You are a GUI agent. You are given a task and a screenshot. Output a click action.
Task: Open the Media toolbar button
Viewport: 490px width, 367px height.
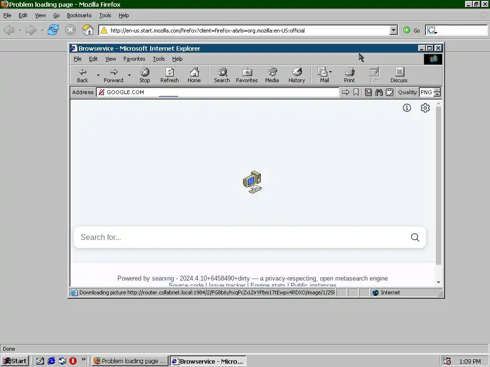(x=272, y=76)
